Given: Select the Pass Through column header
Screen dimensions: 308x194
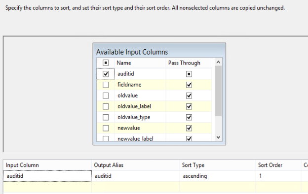Looking at the screenshot, I should point(189,63).
